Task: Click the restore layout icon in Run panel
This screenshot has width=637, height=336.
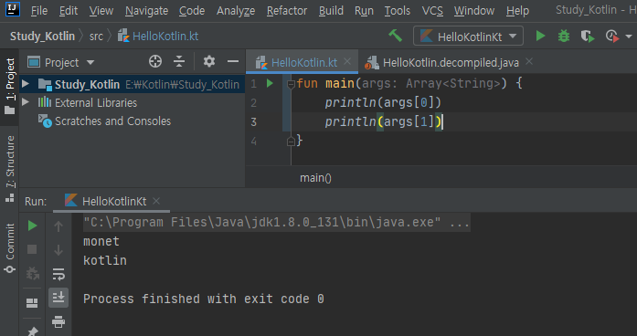Action: [x=32, y=303]
